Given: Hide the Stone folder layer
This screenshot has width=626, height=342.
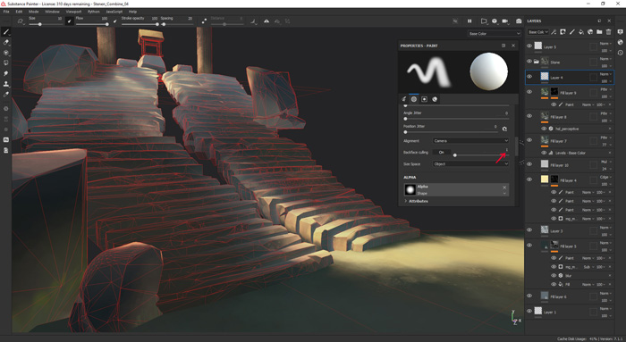Looking at the screenshot, I should (x=529, y=62).
